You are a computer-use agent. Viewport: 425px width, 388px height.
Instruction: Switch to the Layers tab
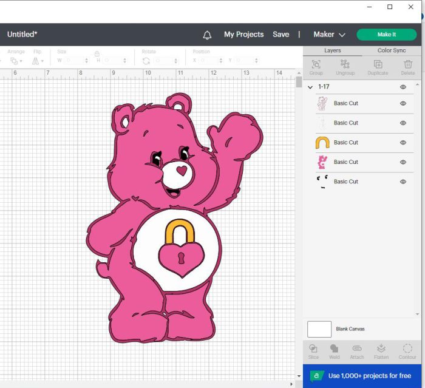pos(333,50)
